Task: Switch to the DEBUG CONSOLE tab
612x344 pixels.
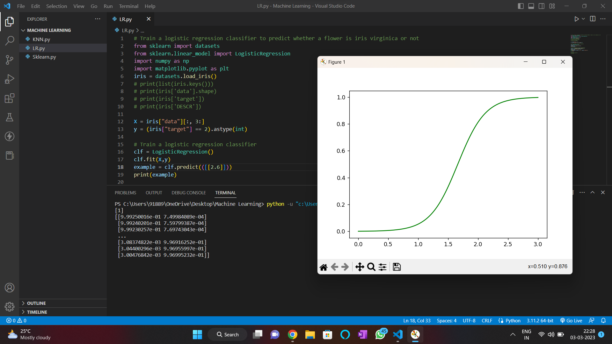Action: [188, 193]
